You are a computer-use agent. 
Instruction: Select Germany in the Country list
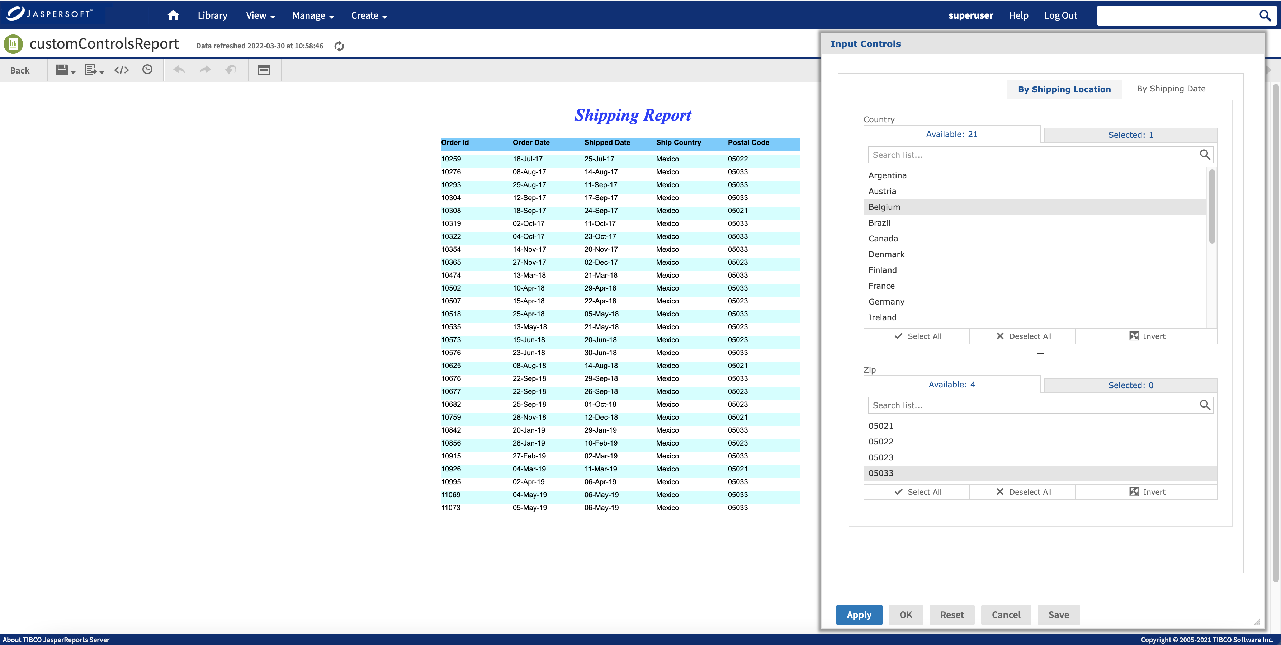[x=1035, y=302]
